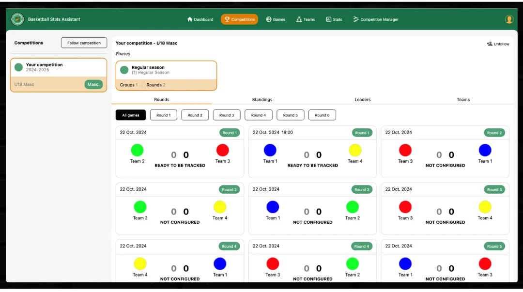The width and height of the screenshot is (523, 292).
Task: Open the Dashboard home icon
Action: pos(190,19)
